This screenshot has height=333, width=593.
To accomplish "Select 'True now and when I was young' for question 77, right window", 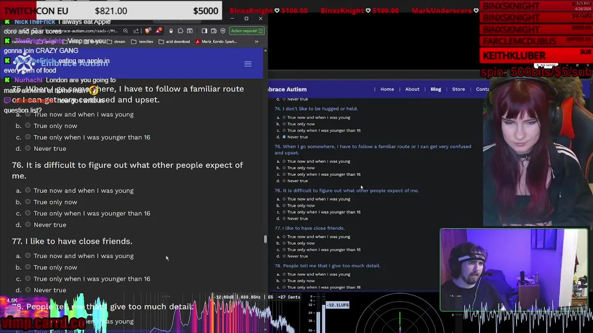I will [x=284, y=237].
